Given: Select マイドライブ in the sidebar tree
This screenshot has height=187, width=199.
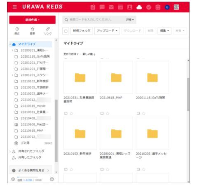Looking at the screenshot, I should (27, 44).
